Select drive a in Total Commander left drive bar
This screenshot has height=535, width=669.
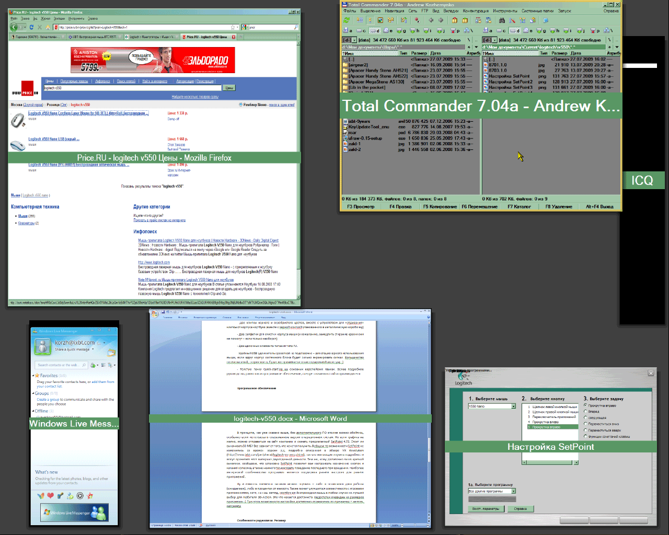[x=347, y=30]
